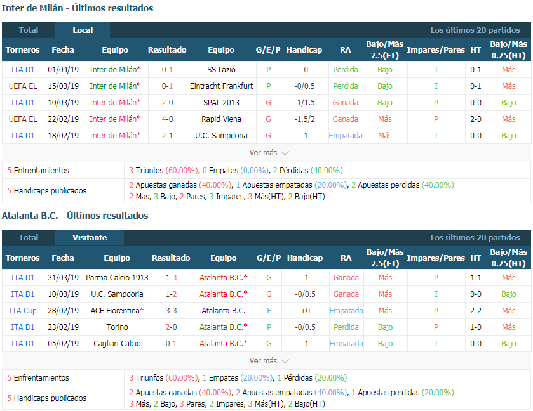The image size is (533, 411).
Task: Click Cagliari Calcio team name
Action: 117,344
